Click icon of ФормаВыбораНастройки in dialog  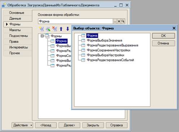click(83, 55)
